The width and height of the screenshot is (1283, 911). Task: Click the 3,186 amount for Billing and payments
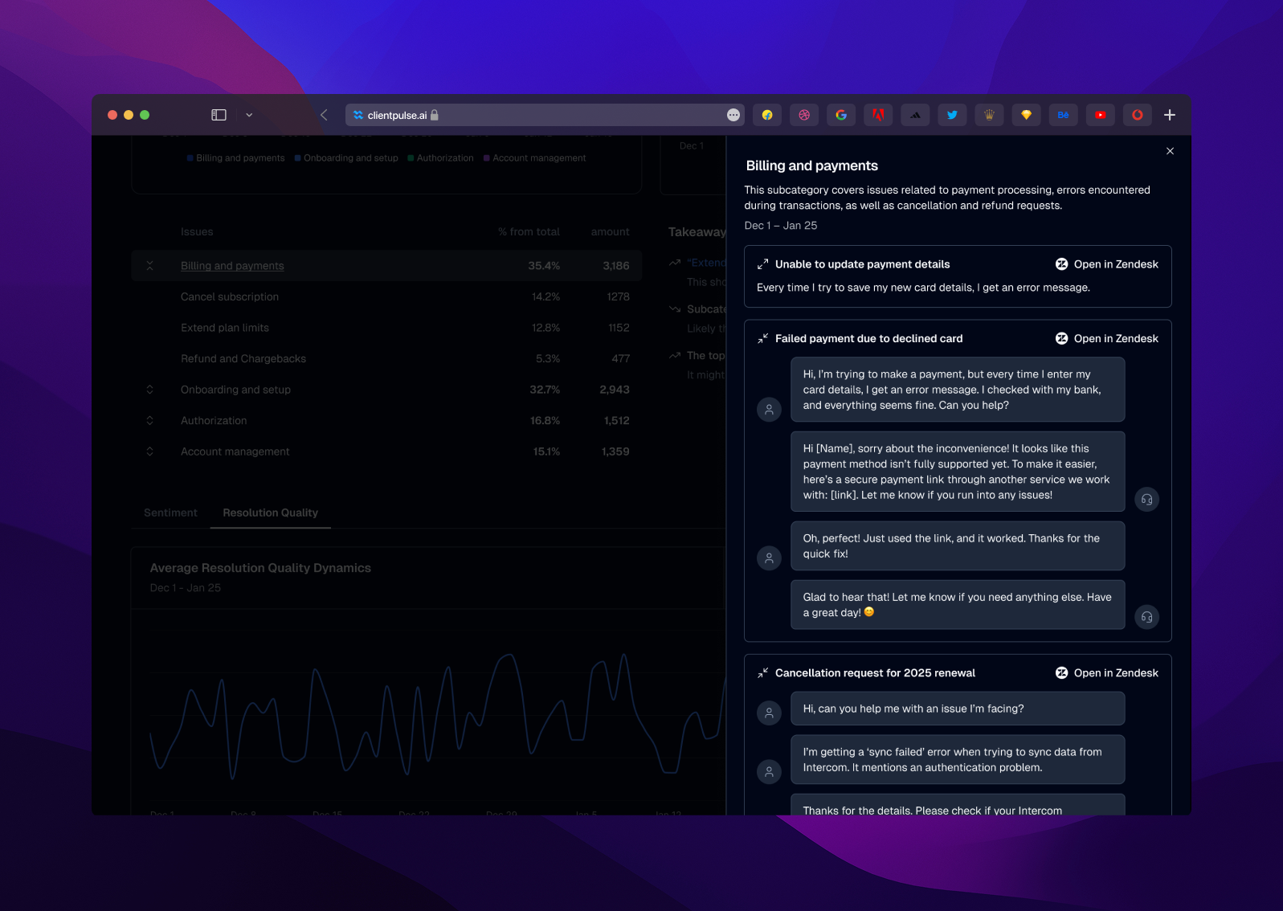(616, 266)
